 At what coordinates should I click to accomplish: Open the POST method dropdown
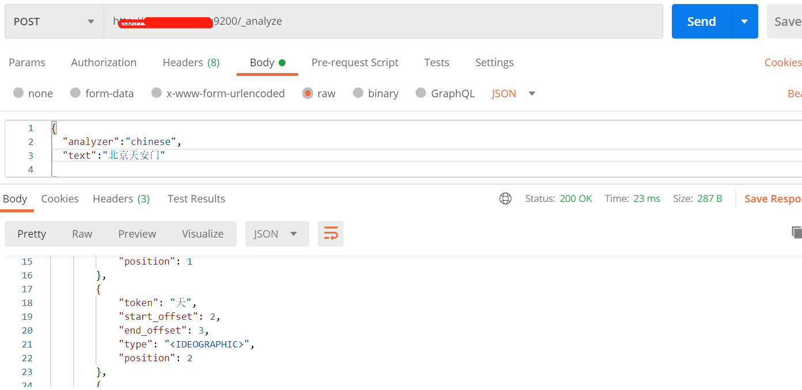54,21
